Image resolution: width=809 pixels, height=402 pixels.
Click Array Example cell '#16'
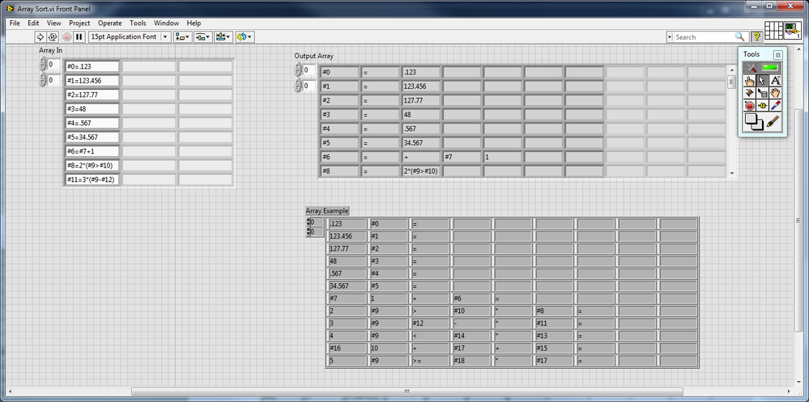click(x=347, y=348)
